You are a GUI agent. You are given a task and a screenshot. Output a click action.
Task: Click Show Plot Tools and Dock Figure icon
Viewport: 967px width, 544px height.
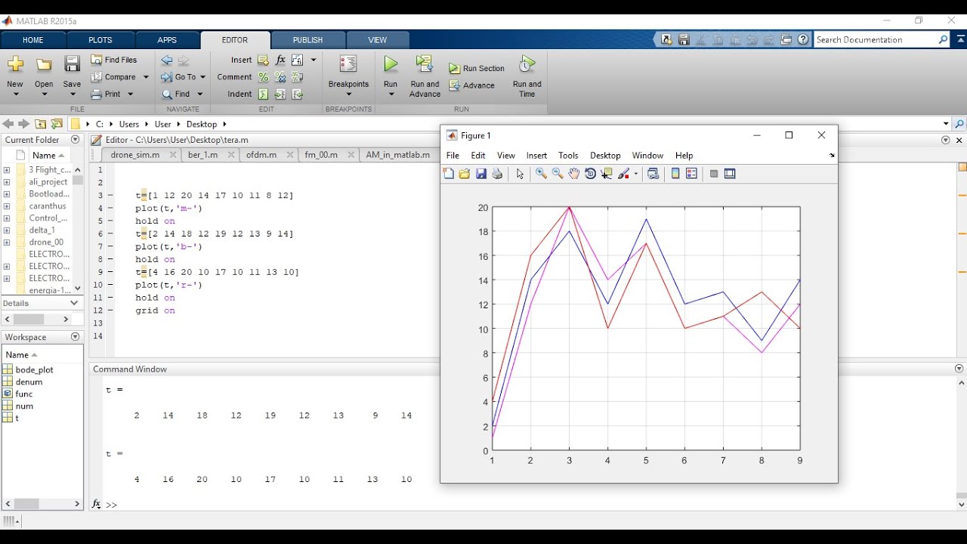(x=730, y=174)
